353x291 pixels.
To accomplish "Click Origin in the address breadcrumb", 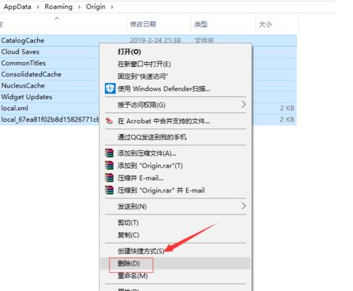I will click(x=96, y=7).
